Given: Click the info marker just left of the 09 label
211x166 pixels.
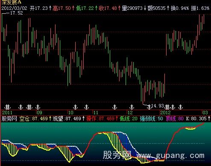Looking at the screenshot, I should (x=38, y=107).
